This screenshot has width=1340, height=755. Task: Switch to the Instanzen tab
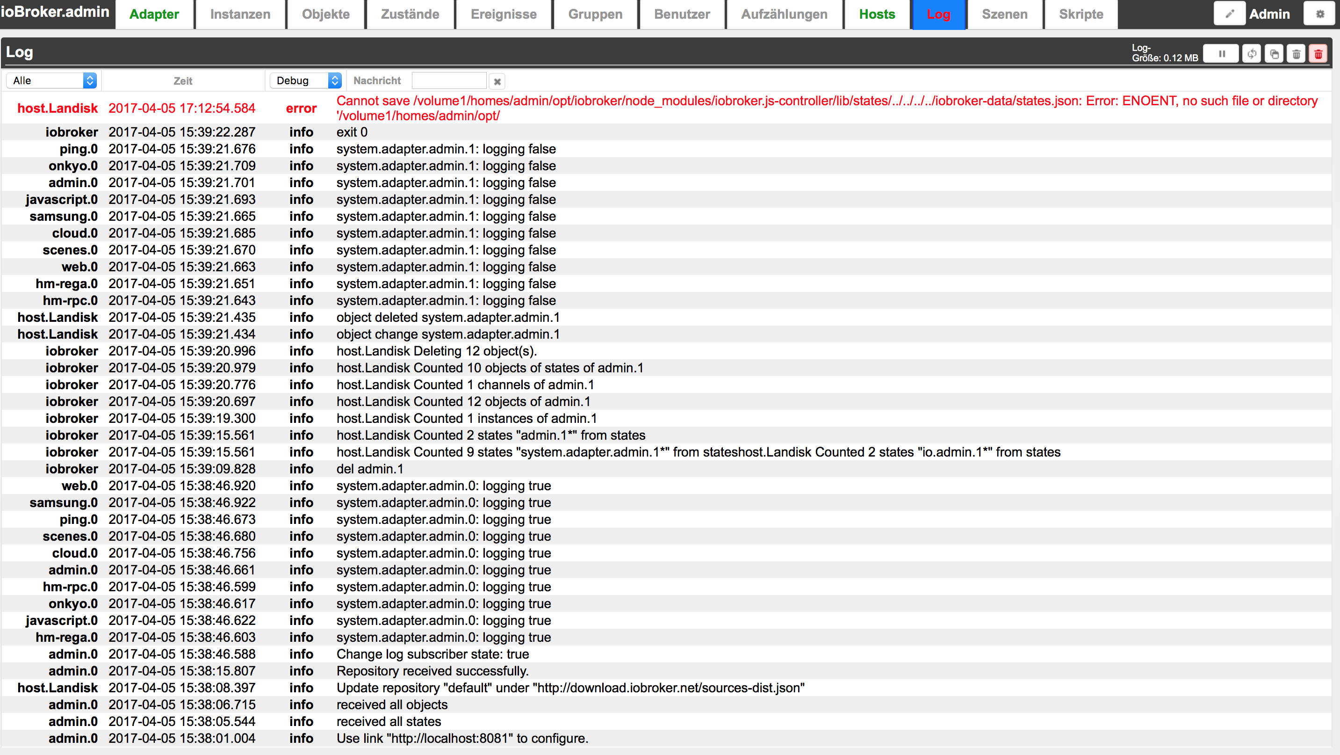tap(240, 15)
